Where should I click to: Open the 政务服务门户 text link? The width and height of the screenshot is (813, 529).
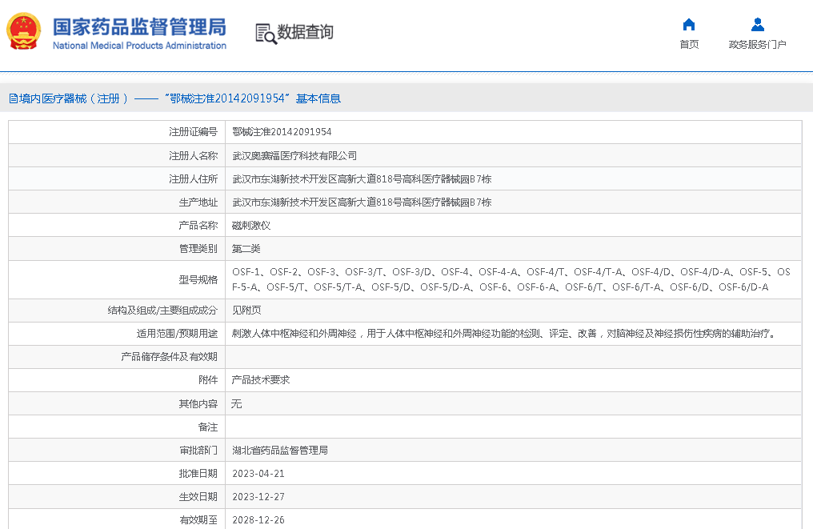[x=757, y=45]
